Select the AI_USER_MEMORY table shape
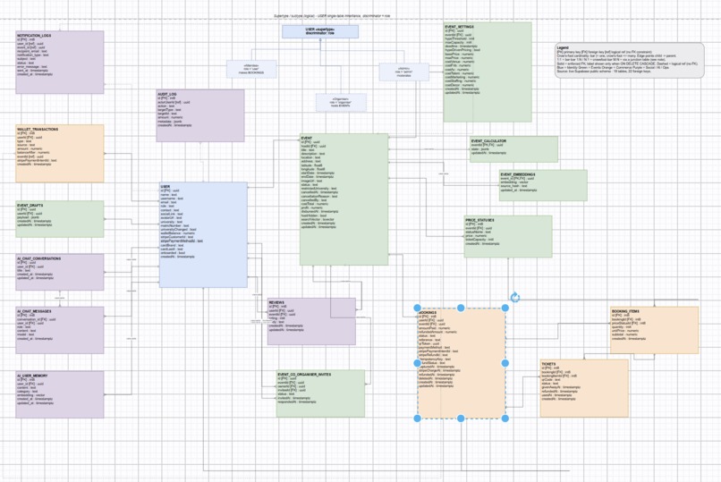The height and width of the screenshot is (482, 721). (x=60, y=394)
